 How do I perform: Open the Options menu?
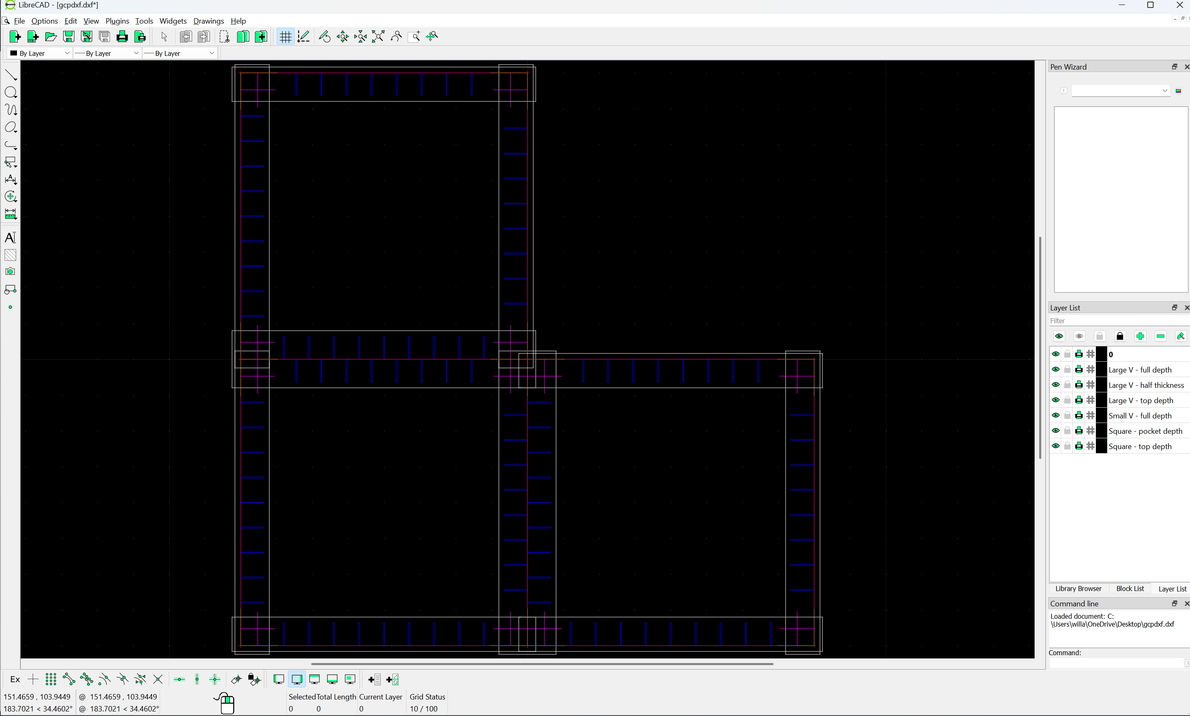tap(44, 21)
